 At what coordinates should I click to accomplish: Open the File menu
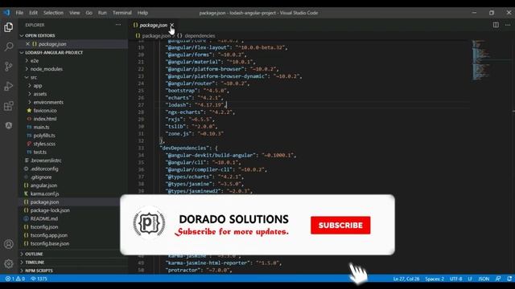[x=19, y=13]
